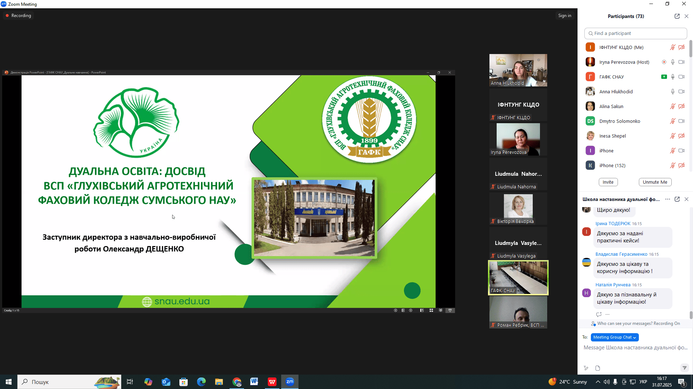Click Sign in button
693x389 pixels.
[565, 15]
